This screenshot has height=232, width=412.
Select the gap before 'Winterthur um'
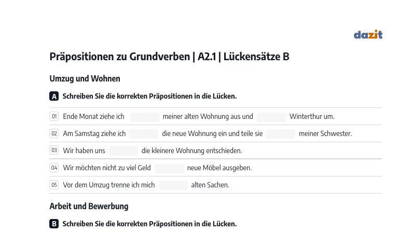(x=271, y=117)
